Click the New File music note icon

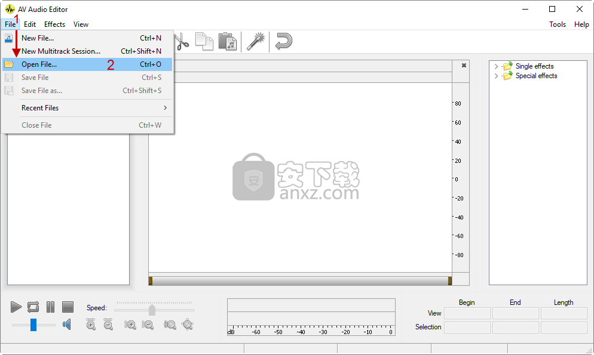9,38
